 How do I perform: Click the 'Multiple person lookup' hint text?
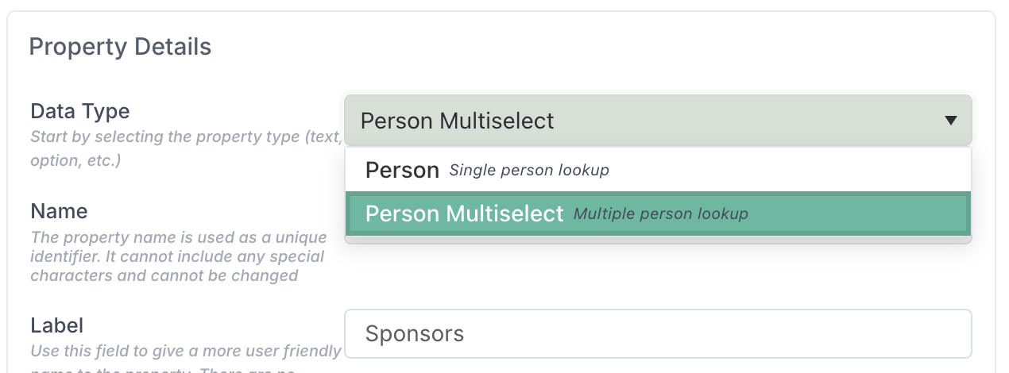point(660,214)
